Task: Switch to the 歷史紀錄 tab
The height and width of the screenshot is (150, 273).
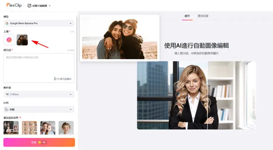Action: (x=203, y=16)
